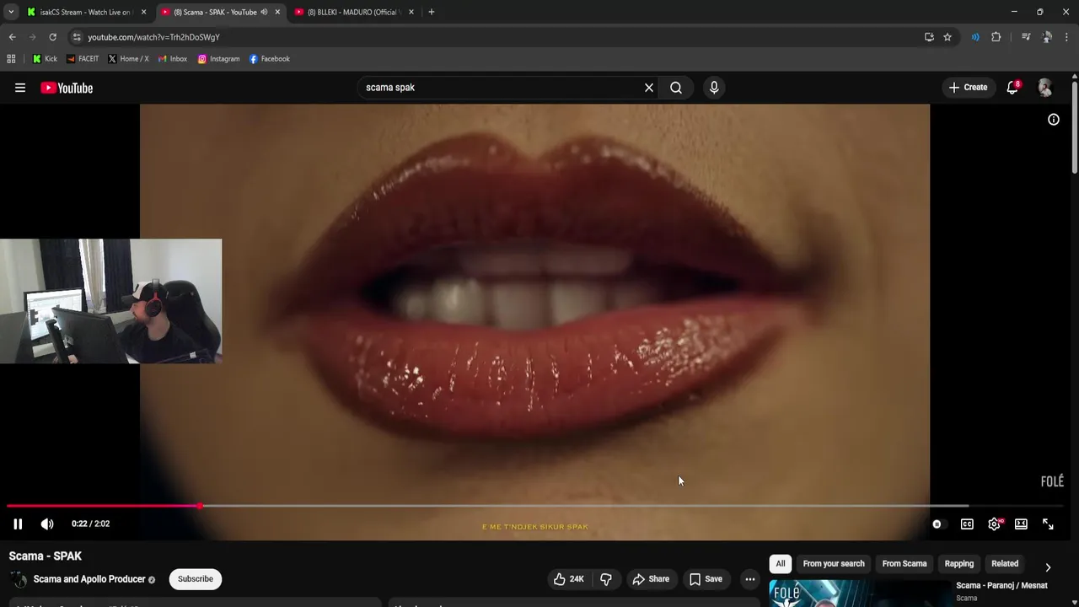Toggle subtitles with the CC button
1079x607 pixels.
click(967, 524)
